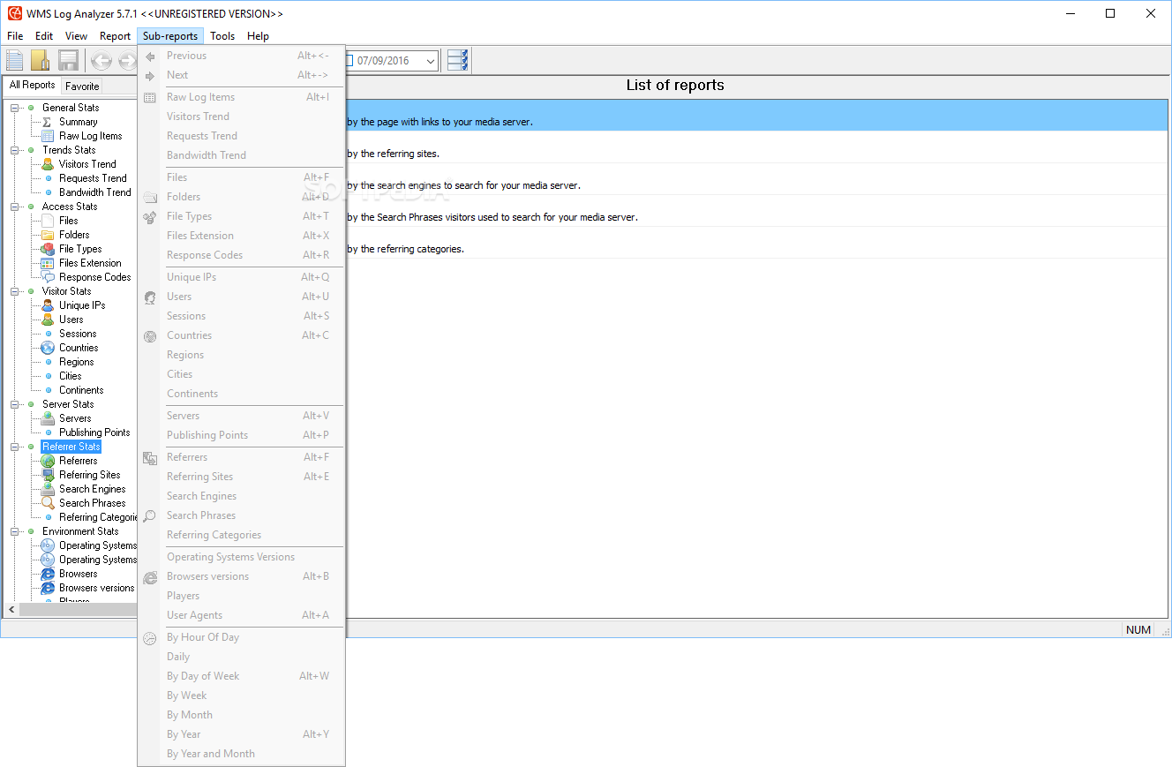This screenshot has width=1172, height=767.
Task: Click the Search Engines icon in tree
Action: pyautogui.click(x=48, y=489)
